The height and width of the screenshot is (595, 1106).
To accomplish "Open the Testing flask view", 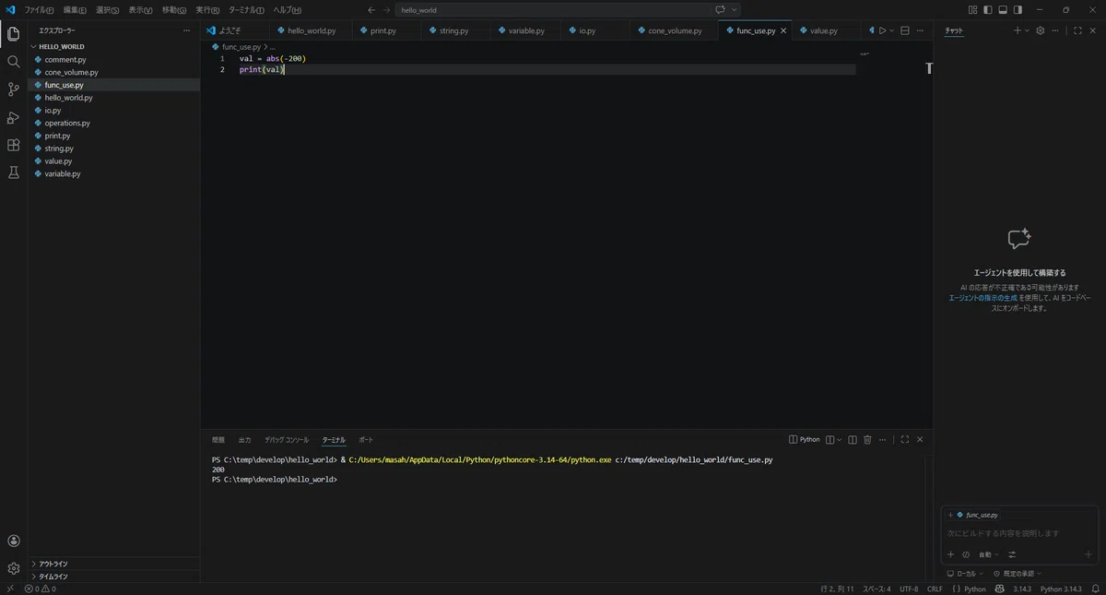I will 13,173.
